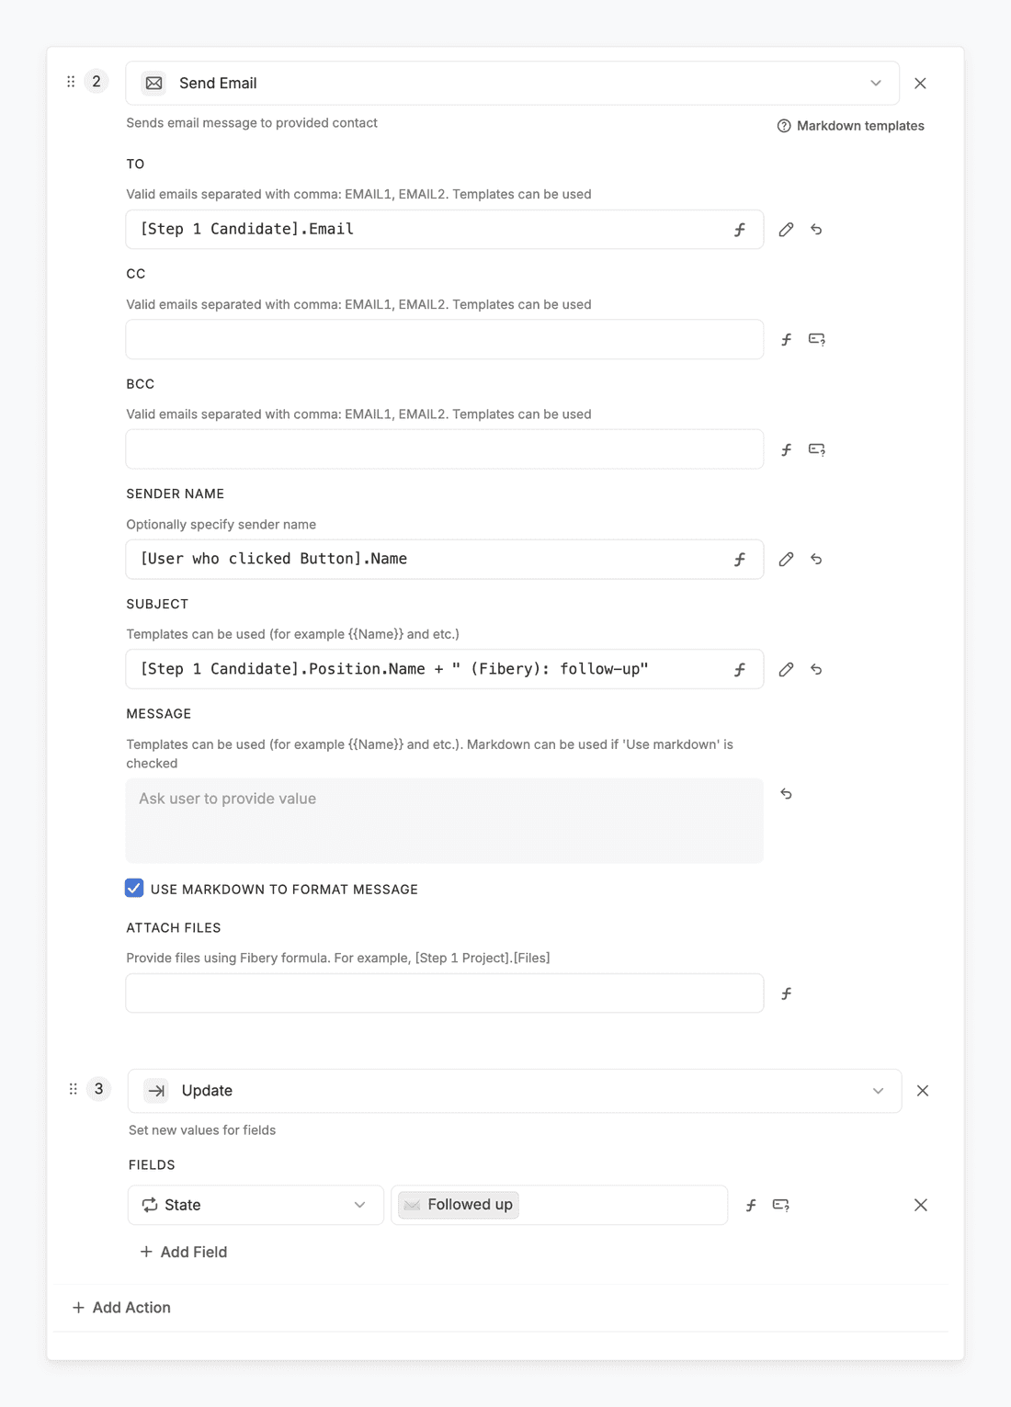Click the ask-user icon beside the BCC field

pyautogui.click(x=816, y=449)
